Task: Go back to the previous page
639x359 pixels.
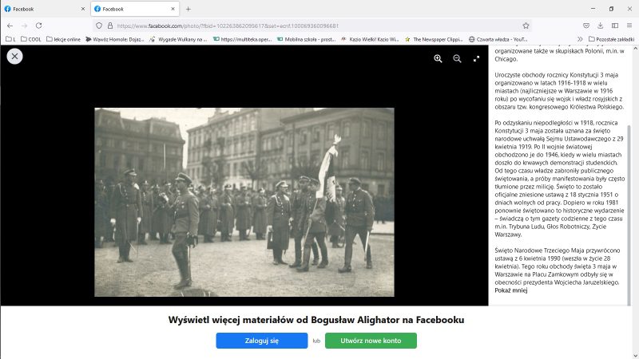Action: [10, 26]
